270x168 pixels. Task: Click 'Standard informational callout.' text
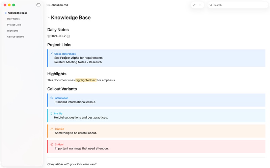coord(75,102)
